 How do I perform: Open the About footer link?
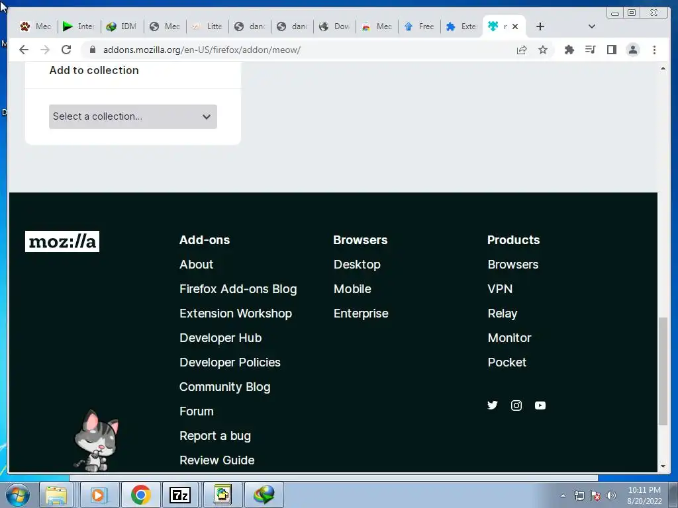196,265
